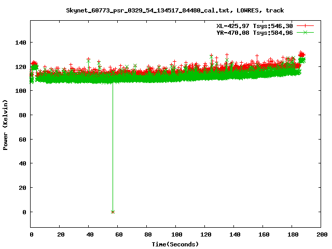Click the x-axis tick label 160
This screenshot has height=249, width=332.
264,234
